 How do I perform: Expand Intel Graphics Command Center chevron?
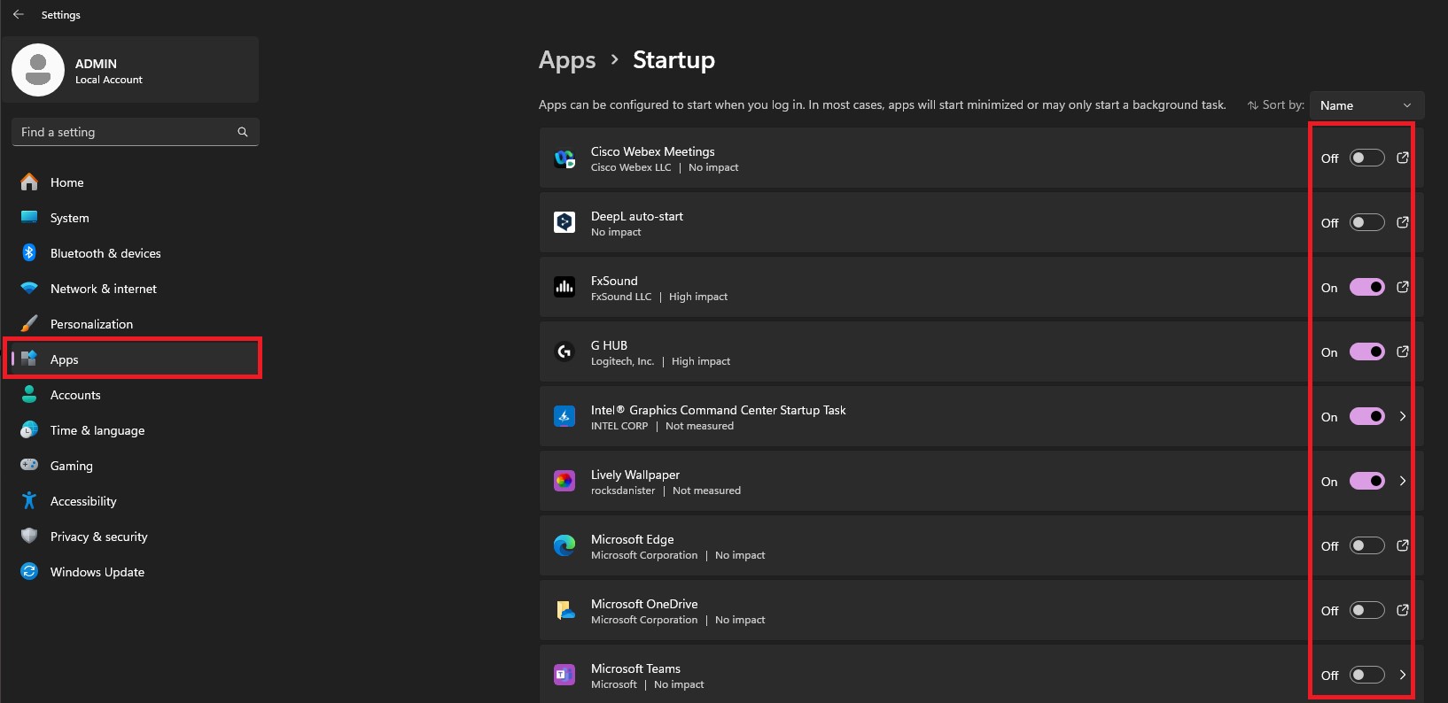point(1403,416)
